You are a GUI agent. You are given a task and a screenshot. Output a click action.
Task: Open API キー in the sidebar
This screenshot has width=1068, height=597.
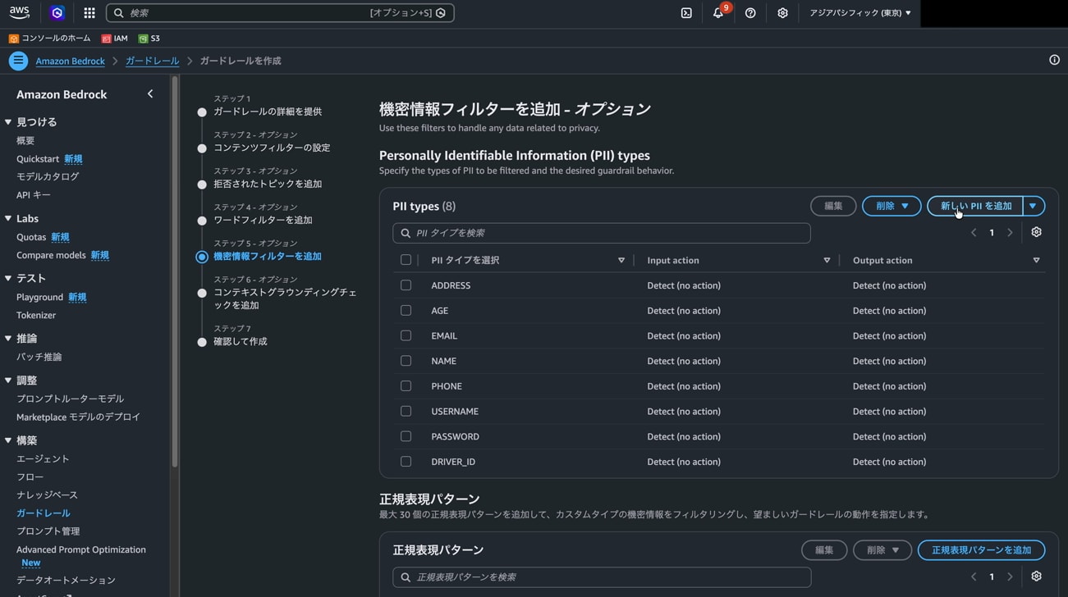tap(34, 195)
